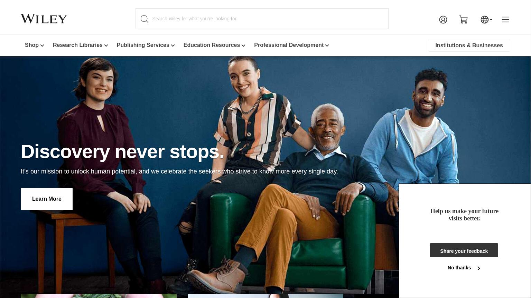Click the small chevron next to globe icon
The width and height of the screenshot is (531, 298).
(491, 20)
